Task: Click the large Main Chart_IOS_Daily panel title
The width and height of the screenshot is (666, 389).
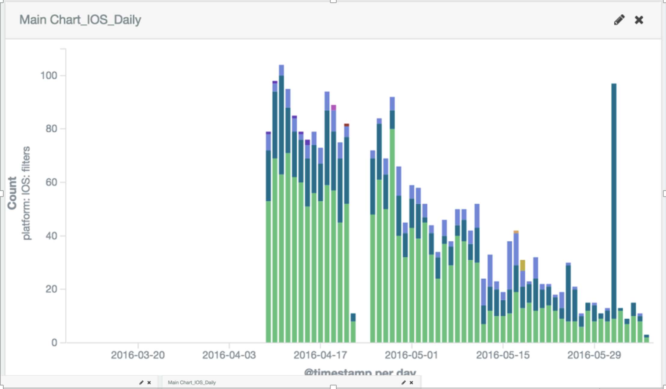Action: pyautogui.click(x=80, y=20)
